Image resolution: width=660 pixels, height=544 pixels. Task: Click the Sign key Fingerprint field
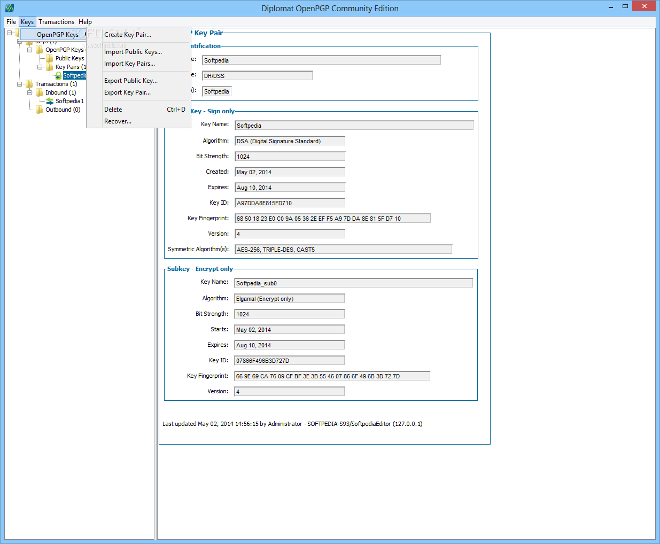332,219
